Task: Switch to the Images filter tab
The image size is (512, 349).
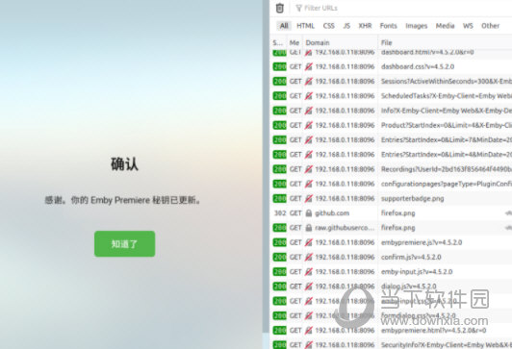Action: tap(417, 26)
